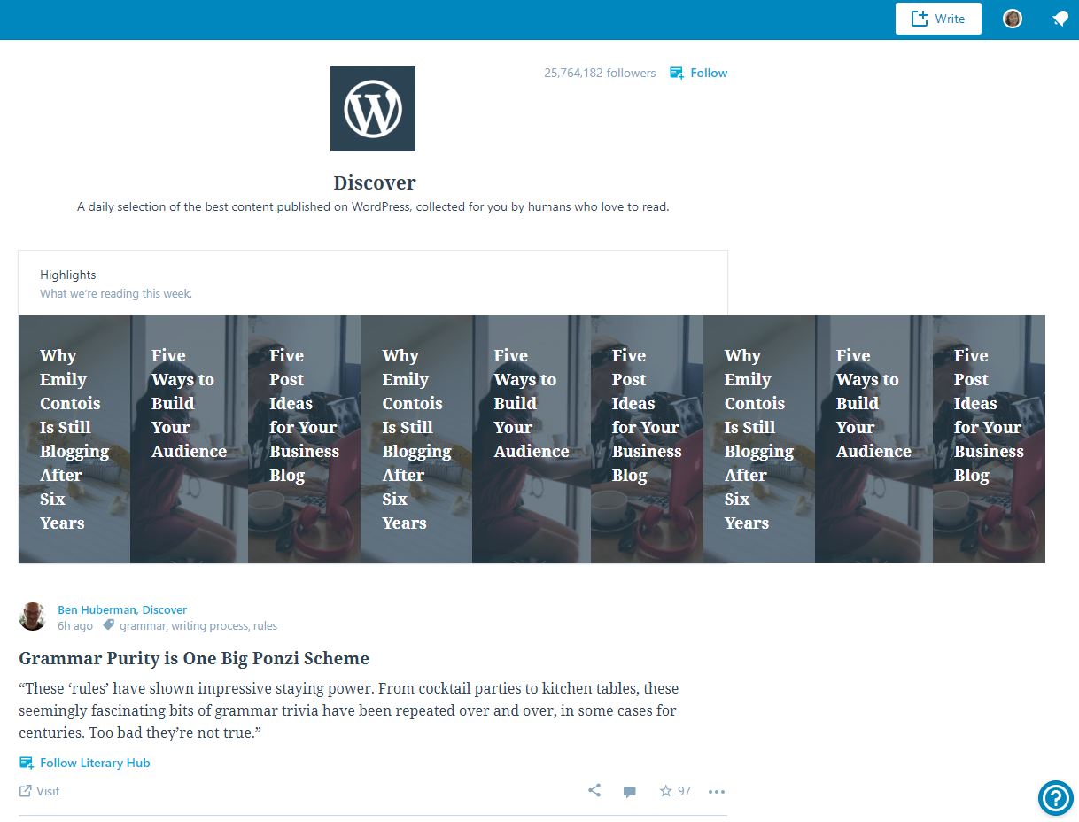This screenshot has height=822, width=1079.
Task: Share the Grammar Purity post
Action: click(x=594, y=790)
